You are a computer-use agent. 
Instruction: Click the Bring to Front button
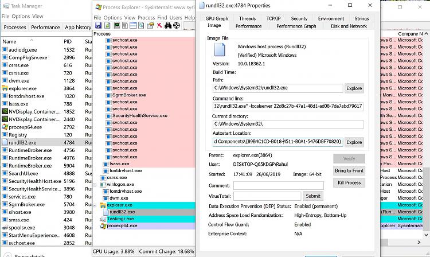pyautogui.click(x=349, y=170)
